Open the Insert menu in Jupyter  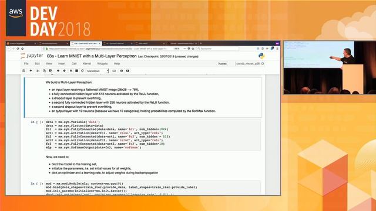click(62, 64)
